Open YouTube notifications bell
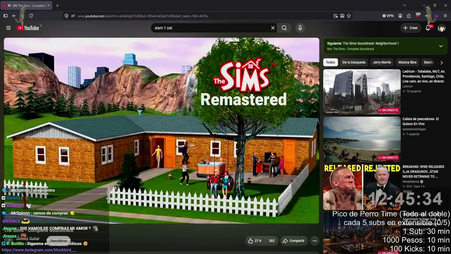Viewport: 451px width, 254px height. pyautogui.click(x=428, y=28)
